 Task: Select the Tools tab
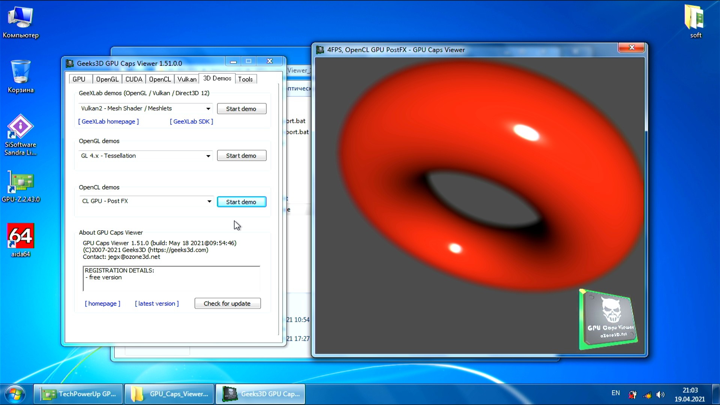[x=245, y=79]
